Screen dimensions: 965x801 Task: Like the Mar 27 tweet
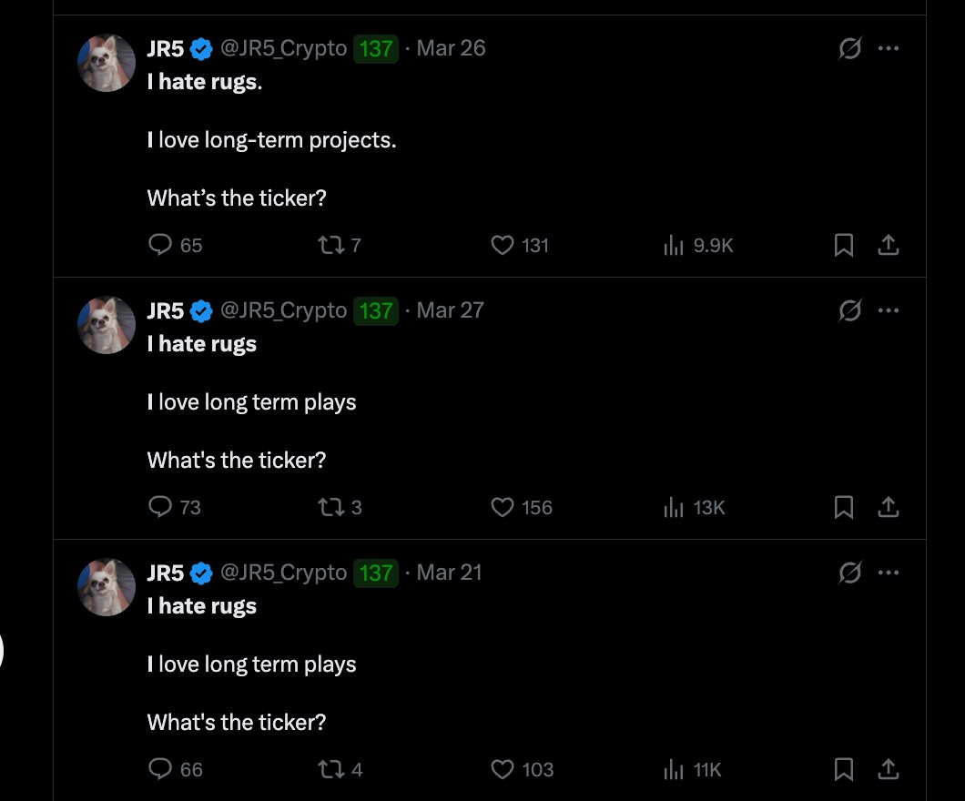click(x=503, y=507)
